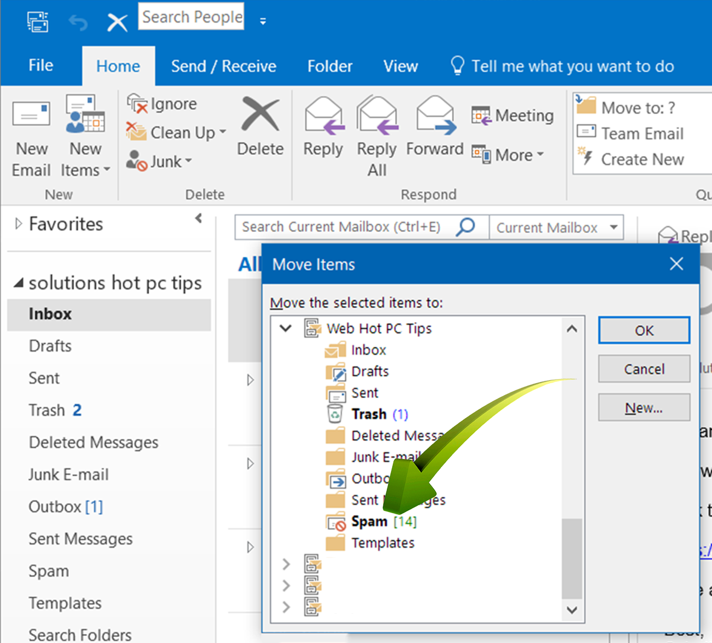Click the Reply All envelope icon

pos(377,116)
